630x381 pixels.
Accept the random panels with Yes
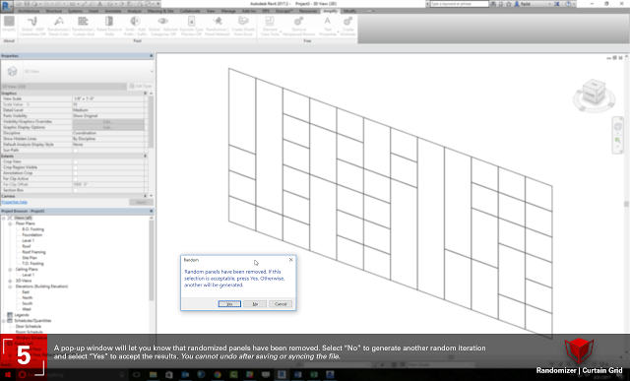pos(229,304)
